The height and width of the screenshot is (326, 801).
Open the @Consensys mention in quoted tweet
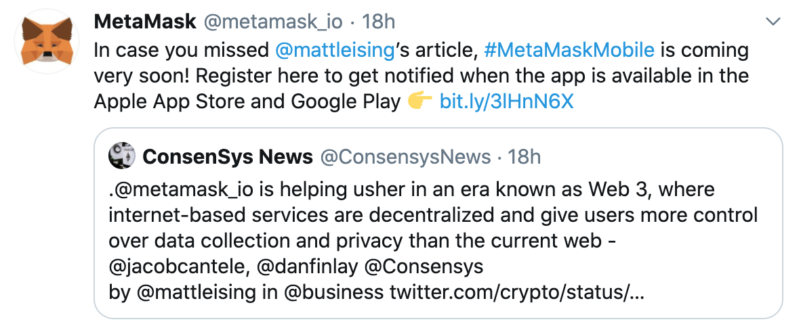click(x=424, y=266)
